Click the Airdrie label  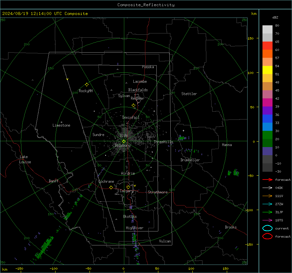point(128,173)
